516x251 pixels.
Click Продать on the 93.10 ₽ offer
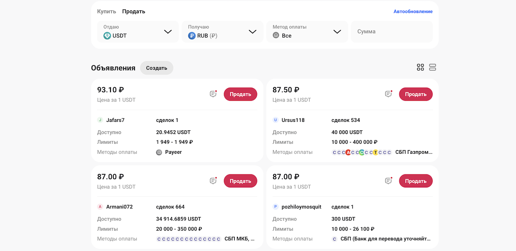click(240, 94)
